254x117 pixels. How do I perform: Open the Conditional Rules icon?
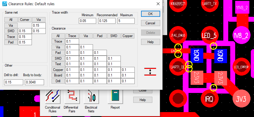point(52,97)
